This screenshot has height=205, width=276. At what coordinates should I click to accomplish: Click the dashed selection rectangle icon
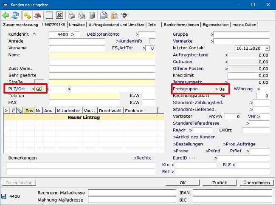pyautogui.click(x=50, y=15)
